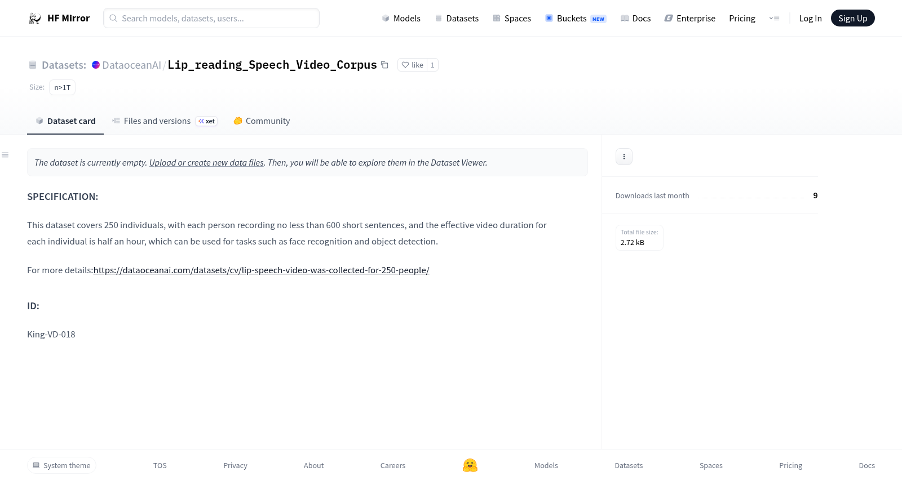This screenshot has width=902, height=485.
Task: Open Pricing in the top navigation
Action: coord(742,18)
